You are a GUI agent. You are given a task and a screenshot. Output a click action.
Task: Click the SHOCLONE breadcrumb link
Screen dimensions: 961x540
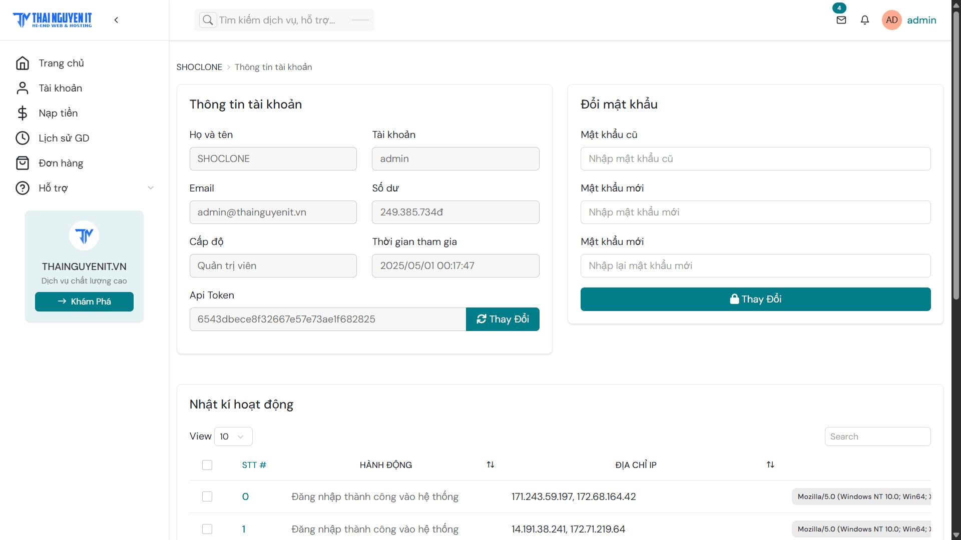click(x=199, y=67)
